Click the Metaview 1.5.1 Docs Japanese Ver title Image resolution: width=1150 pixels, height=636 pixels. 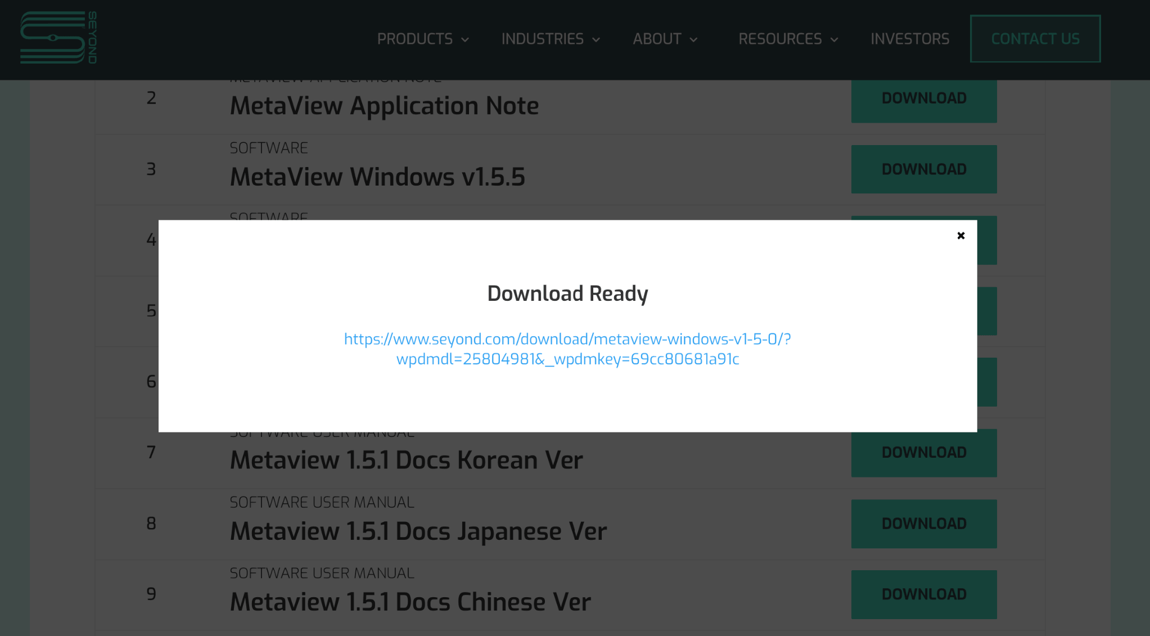tap(418, 531)
